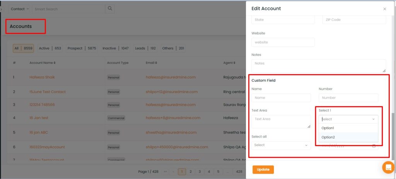Viewport: 396px width, 179px height.
Task: Click the calendar icon in date field
Action: pos(374,146)
